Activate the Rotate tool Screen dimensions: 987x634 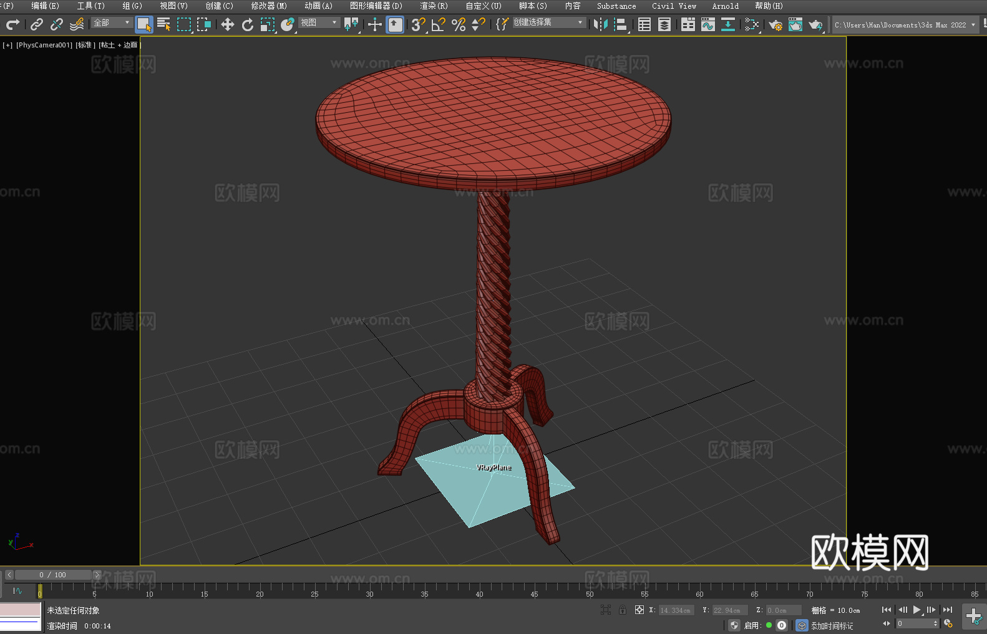click(x=248, y=25)
